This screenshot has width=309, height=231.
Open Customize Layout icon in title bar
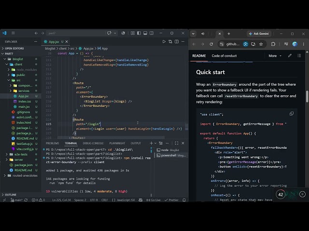click(133, 33)
